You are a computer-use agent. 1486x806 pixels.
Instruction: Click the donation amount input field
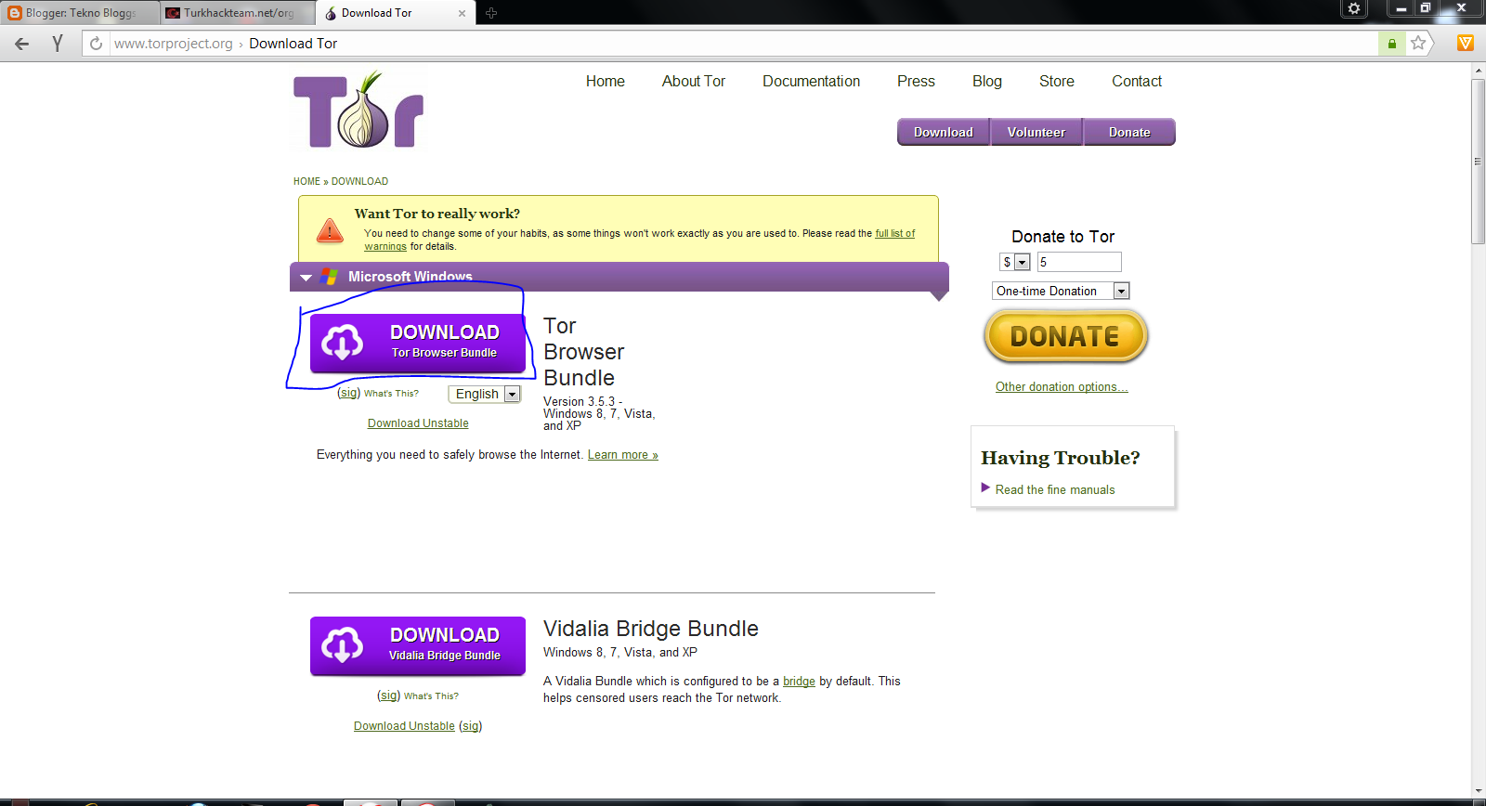(x=1079, y=262)
